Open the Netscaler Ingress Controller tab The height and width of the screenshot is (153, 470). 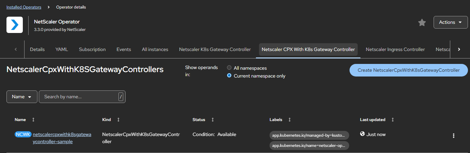coord(395,50)
